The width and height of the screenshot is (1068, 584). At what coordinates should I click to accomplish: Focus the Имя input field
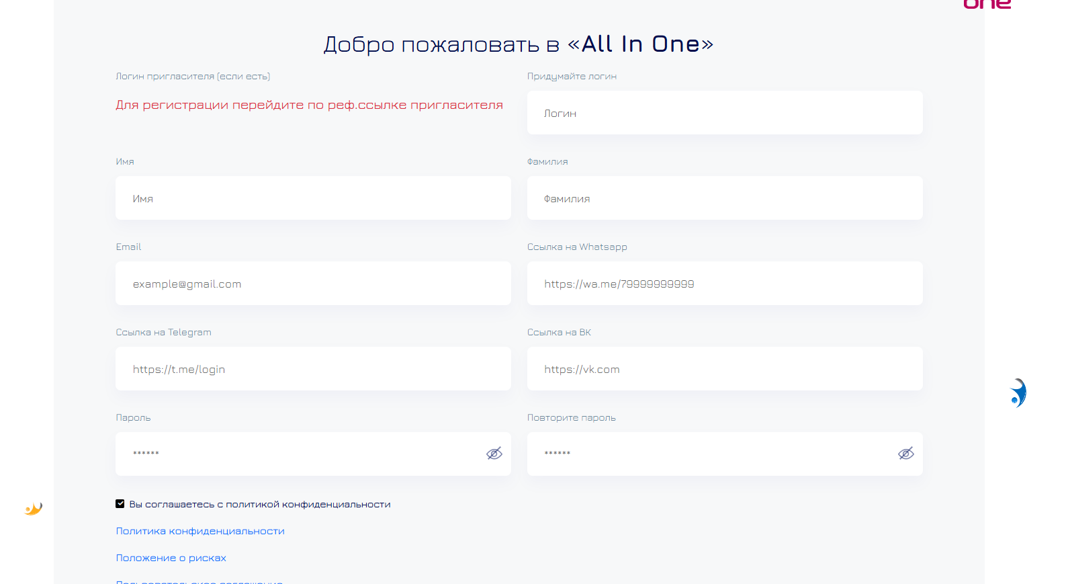tap(313, 198)
